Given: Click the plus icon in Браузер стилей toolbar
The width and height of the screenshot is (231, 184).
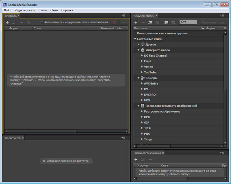Looking at the screenshot, I should click(x=136, y=22).
